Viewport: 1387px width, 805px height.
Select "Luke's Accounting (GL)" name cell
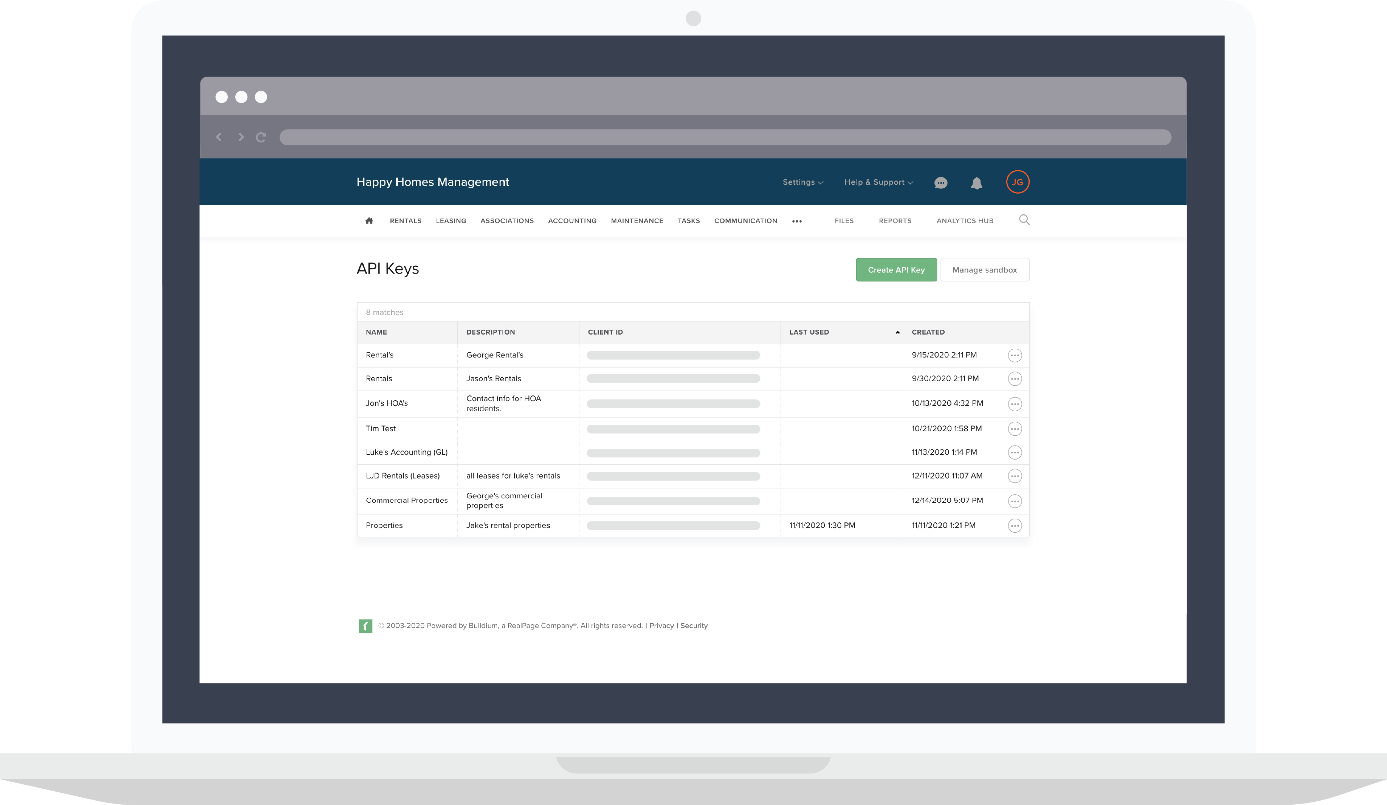tap(407, 452)
